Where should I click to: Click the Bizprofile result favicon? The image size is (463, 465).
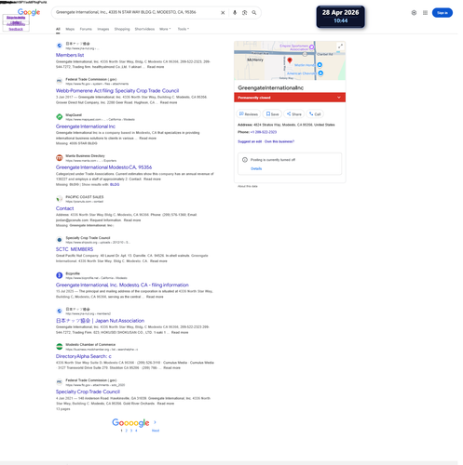pos(60,275)
